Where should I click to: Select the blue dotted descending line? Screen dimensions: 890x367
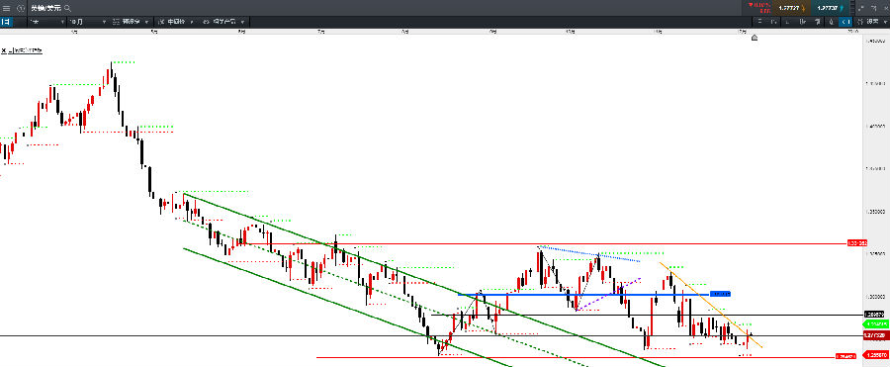589,254
